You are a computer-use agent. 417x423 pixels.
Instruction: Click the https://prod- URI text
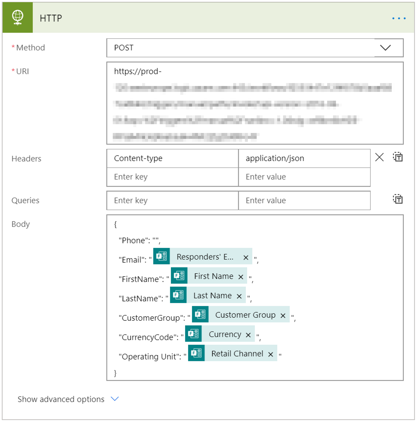pos(138,71)
